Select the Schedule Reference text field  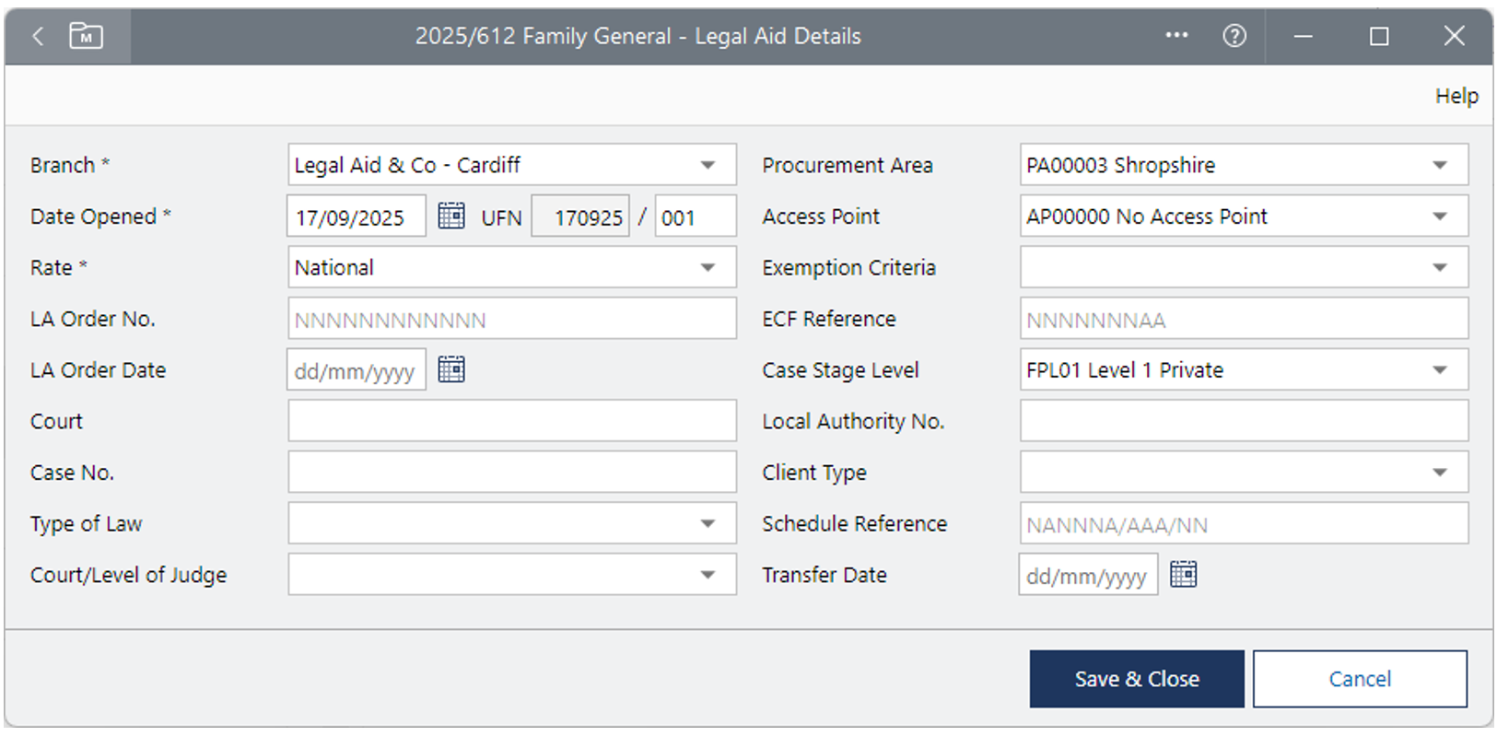1243,523
